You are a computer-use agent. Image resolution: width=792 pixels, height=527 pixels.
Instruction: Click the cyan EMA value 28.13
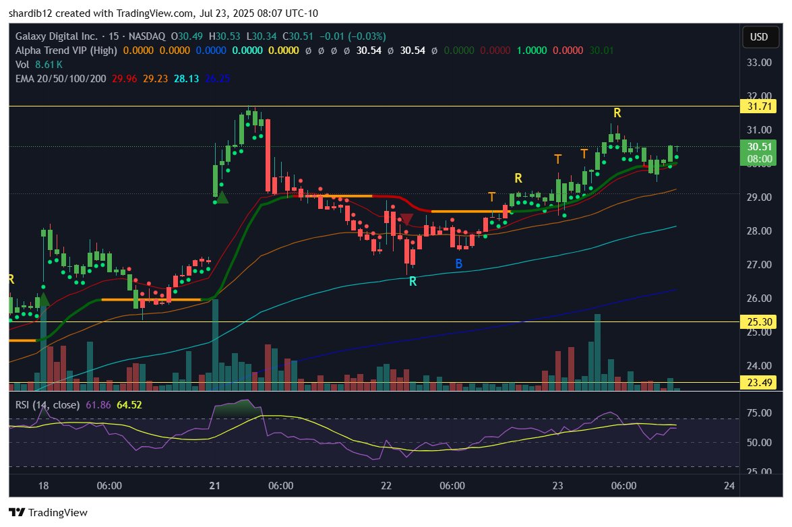[x=187, y=79]
